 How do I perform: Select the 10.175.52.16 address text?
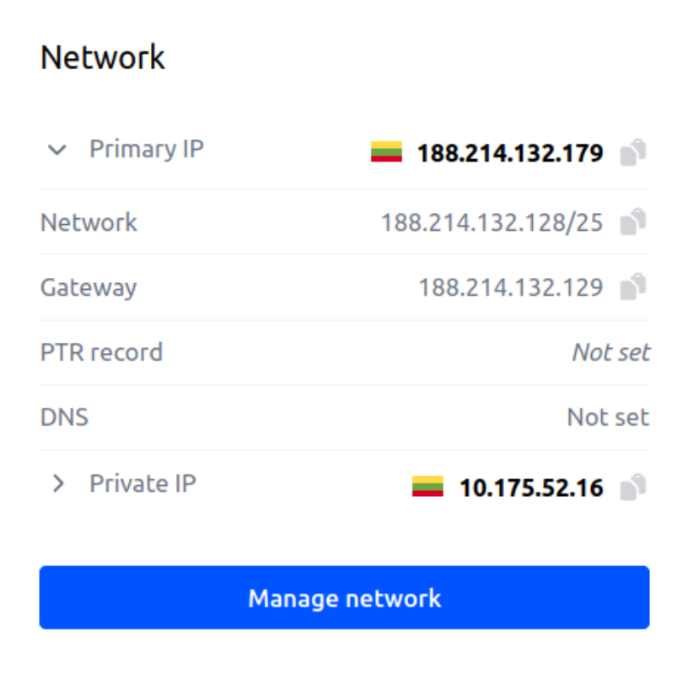point(531,488)
